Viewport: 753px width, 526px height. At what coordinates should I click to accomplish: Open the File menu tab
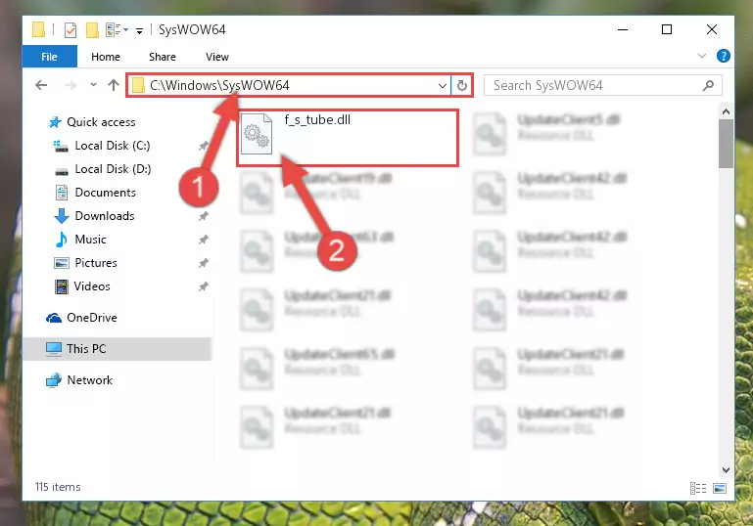click(x=50, y=57)
